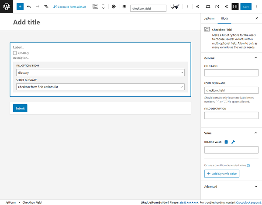Click the blue Save button
Image resolution: width=262 pixels, height=205 pixels.
click(x=246, y=7)
